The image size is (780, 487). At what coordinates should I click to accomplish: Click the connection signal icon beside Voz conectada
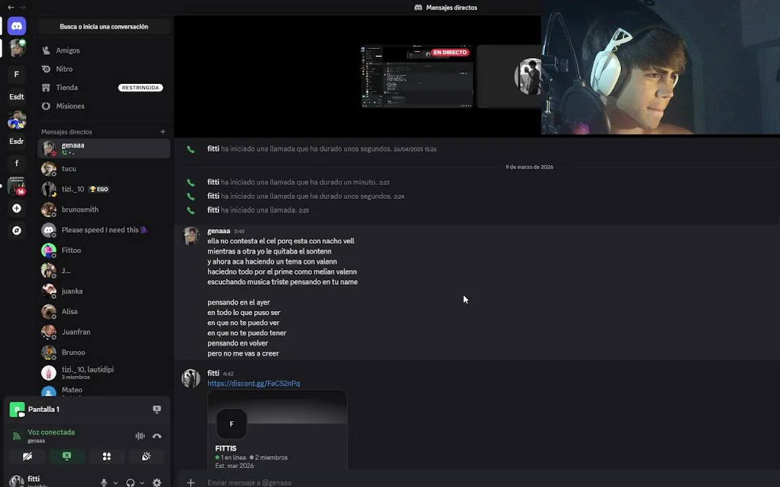[x=17, y=436]
